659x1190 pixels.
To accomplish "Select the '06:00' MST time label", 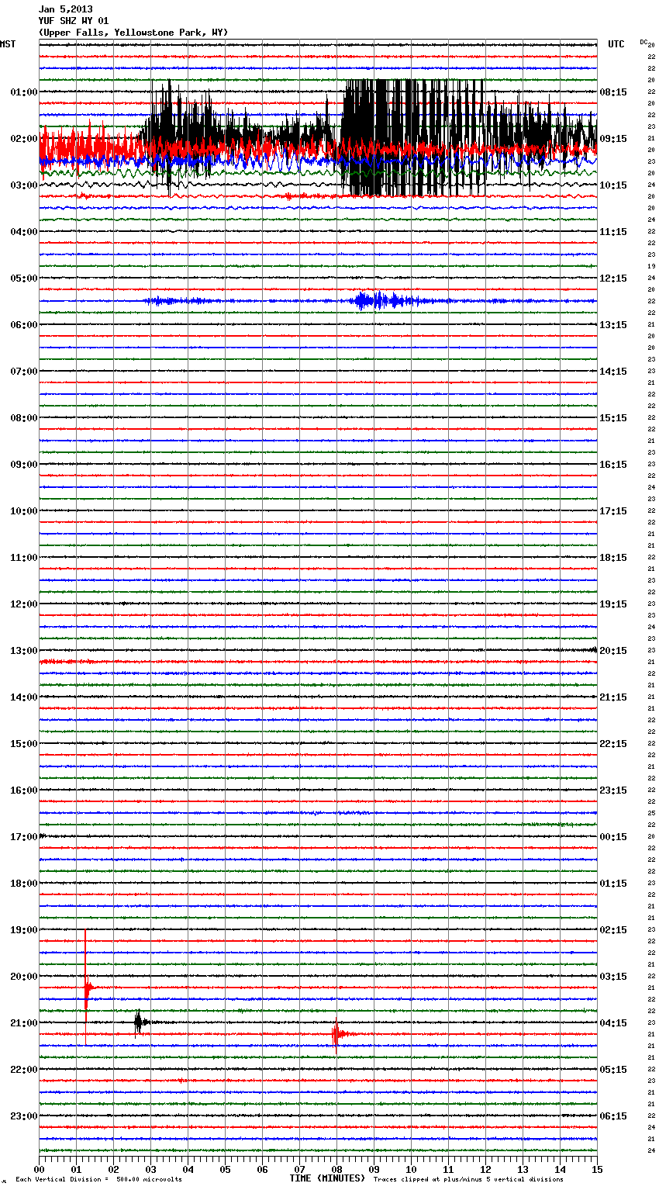I will pyautogui.click(x=24, y=325).
